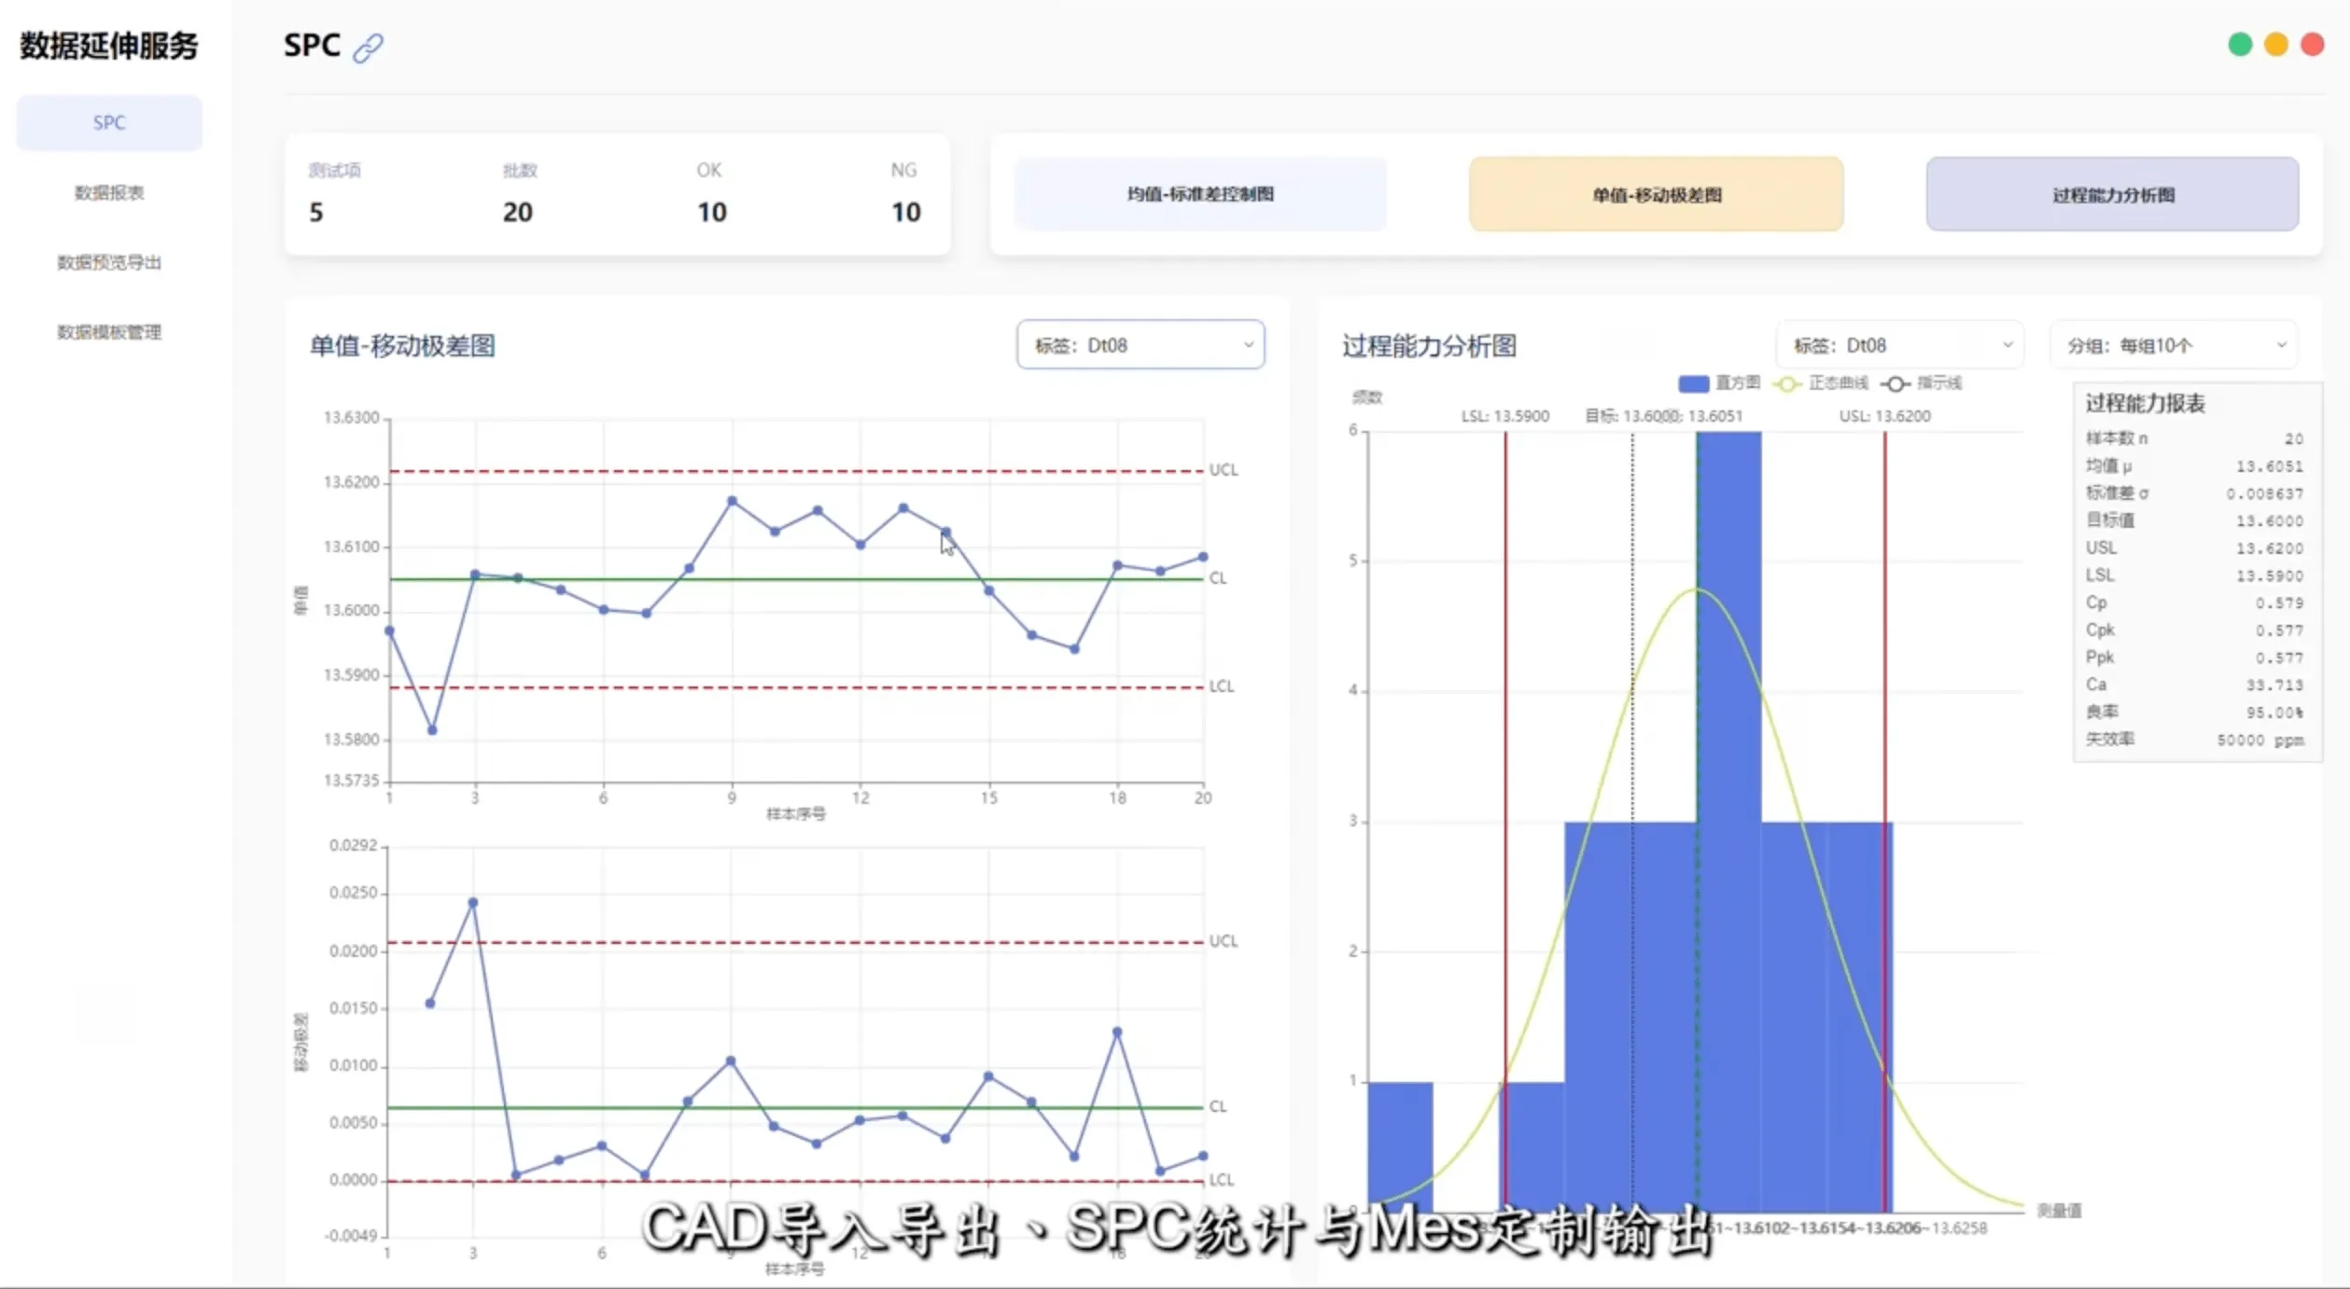Click the NG count value 10
Viewport: 2350px width, 1289px height.
click(x=906, y=213)
